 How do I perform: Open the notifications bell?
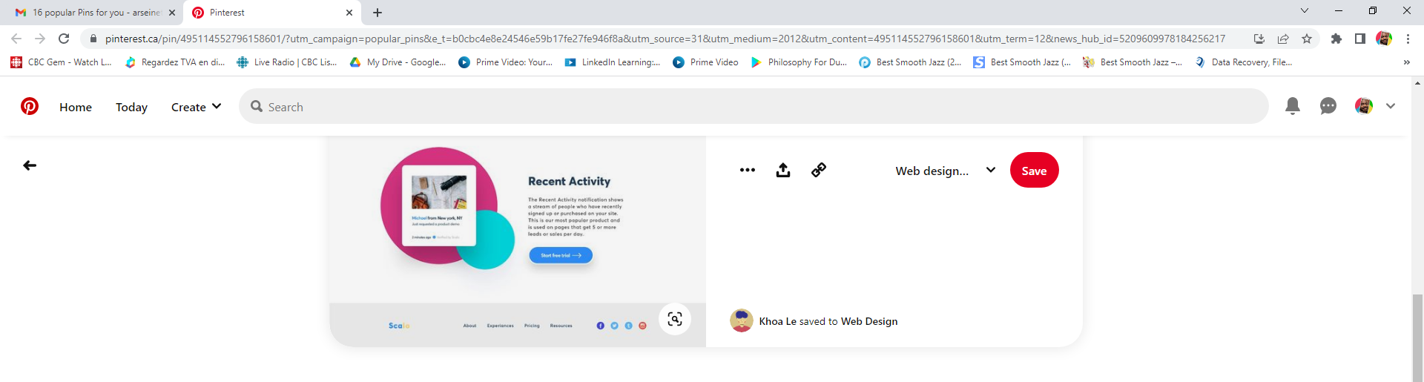[1292, 106]
